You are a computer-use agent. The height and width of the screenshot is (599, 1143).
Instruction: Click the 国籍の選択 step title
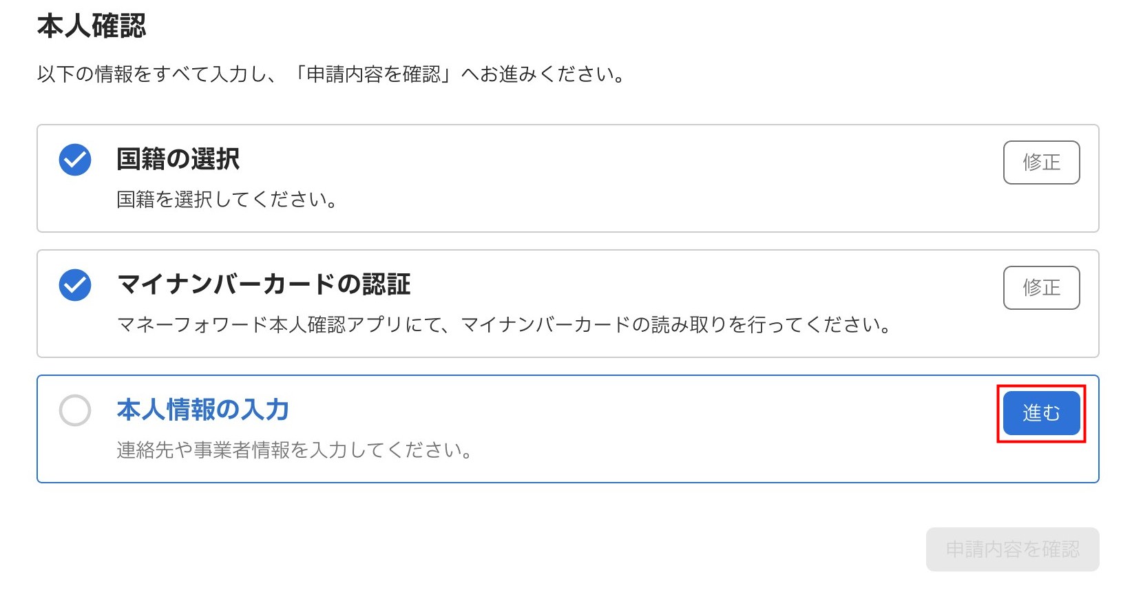coord(178,159)
